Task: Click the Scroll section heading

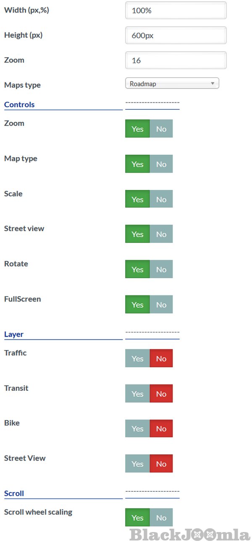Action: tap(14, 493)
